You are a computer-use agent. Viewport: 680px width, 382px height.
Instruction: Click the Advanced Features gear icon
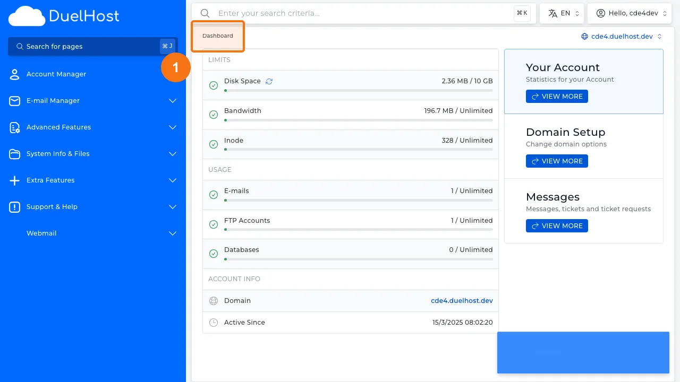[x=14, y=127]
